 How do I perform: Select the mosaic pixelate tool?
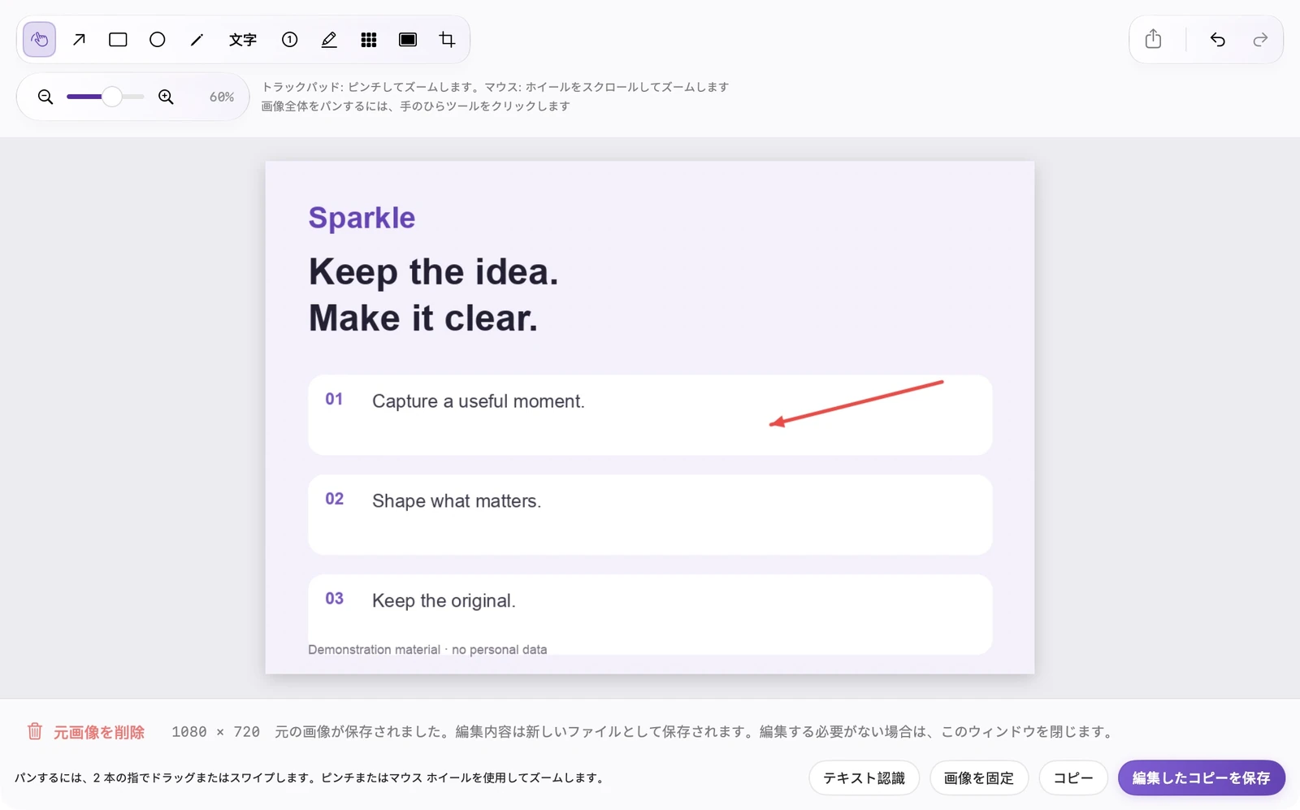(x=369, y=40)
